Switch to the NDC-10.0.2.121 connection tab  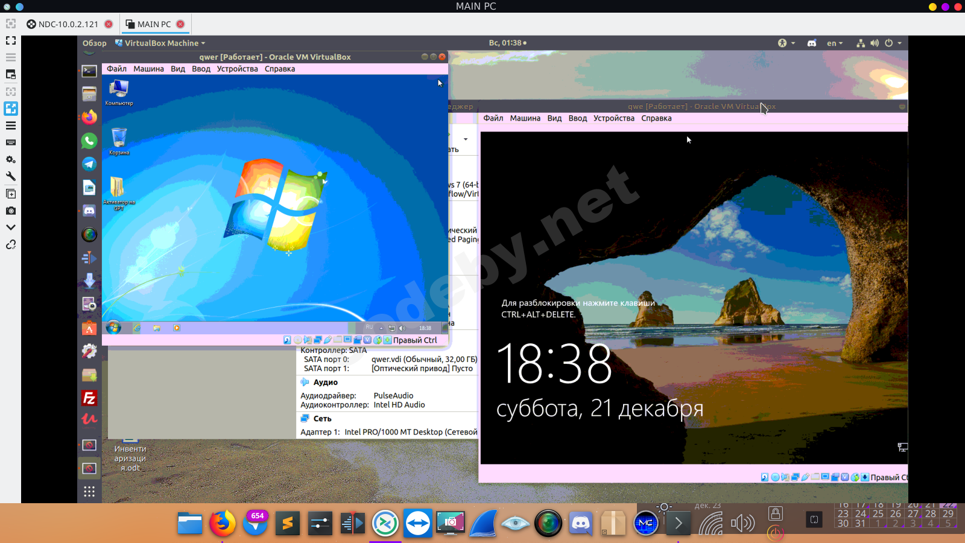pos(68,24)
